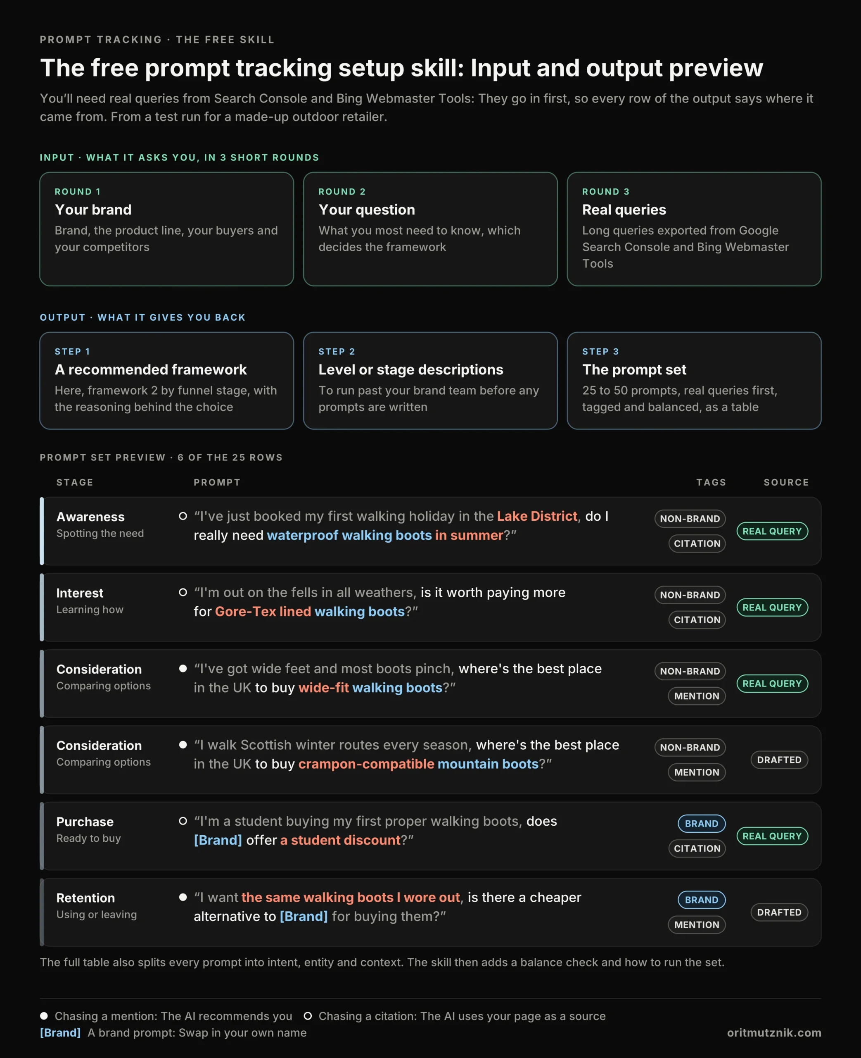The width and height of the screenshot is (861, 1058).
Task: Select the Round 2 'Your question' card
Action: click(430, 229)
